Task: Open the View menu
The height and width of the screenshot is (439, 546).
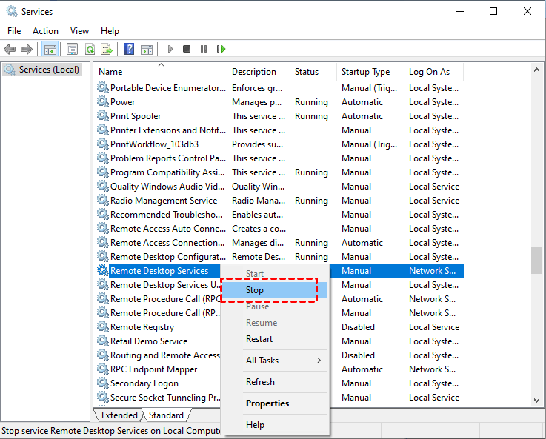Action: pyautogui.click(x=79, y=31)
